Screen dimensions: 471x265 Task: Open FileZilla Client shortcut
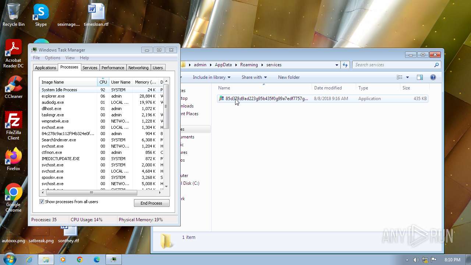14,126
